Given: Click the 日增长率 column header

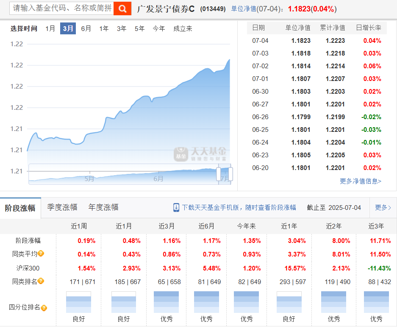Looking at the screenshot, I should click(x=369, y=28).
